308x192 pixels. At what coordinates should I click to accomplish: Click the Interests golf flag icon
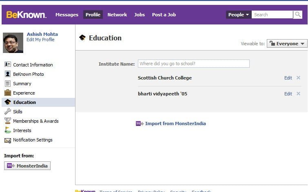8,130
